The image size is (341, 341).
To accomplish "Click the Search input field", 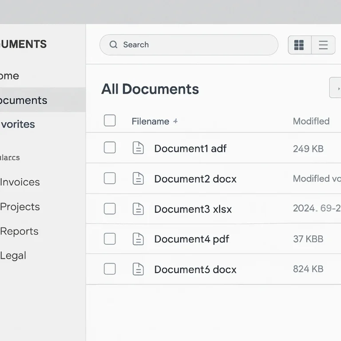I will pos(189,45).
